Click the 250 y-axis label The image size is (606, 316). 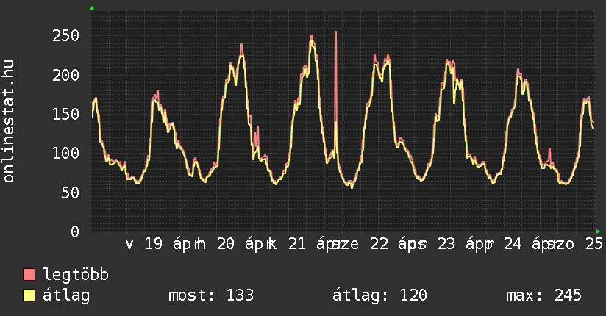point(65,35)
